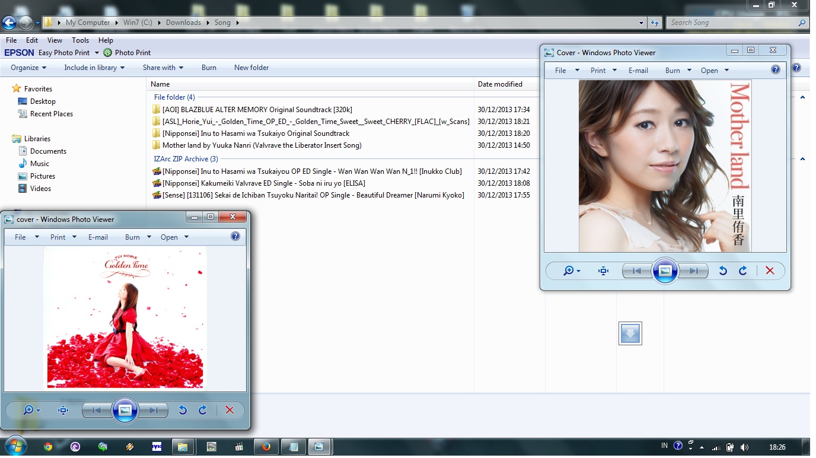Click Downloads in the address breadcrumb

183,23
